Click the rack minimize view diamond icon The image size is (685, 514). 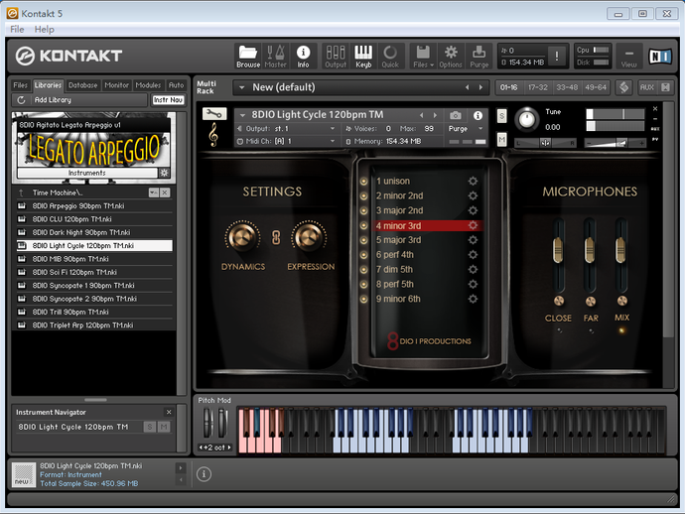click(623, 87)
